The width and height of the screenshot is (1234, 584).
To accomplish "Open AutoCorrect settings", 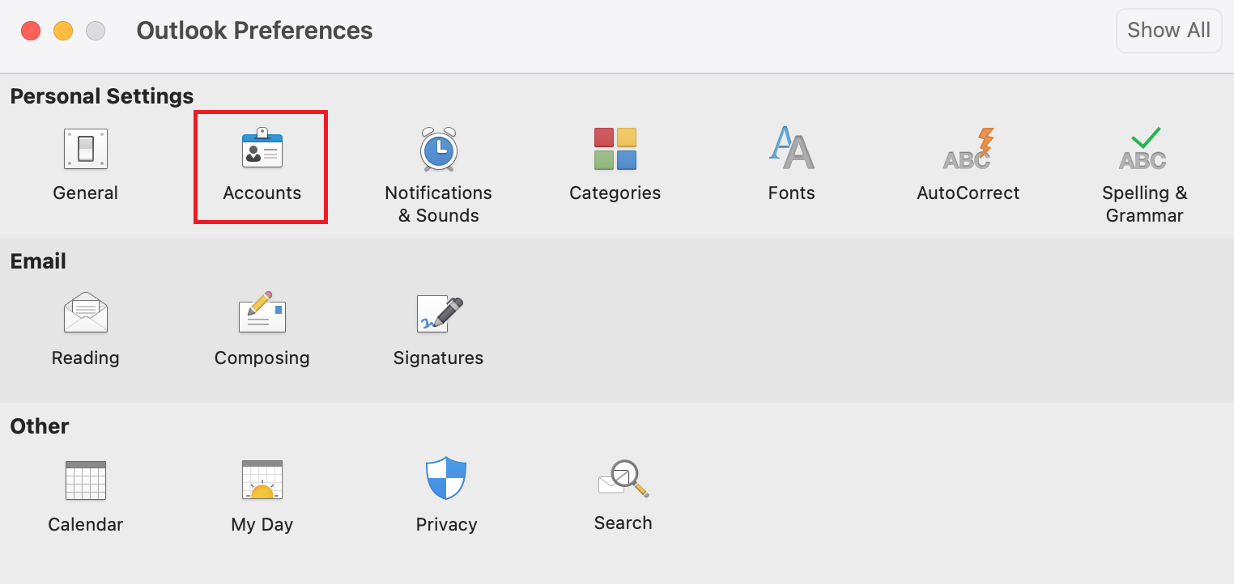I will 968,150.
